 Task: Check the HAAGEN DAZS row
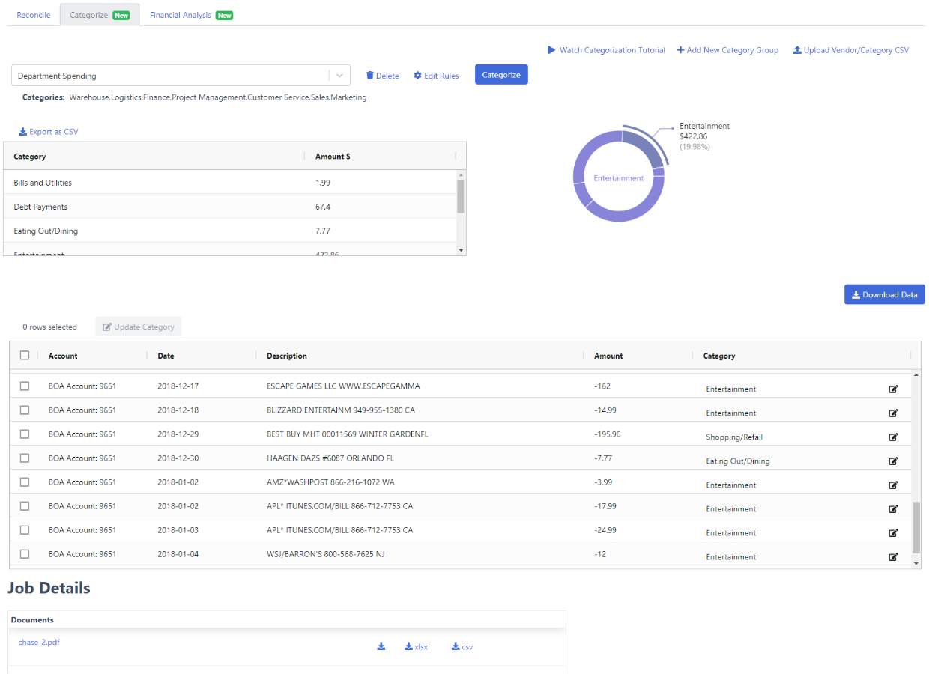pos(25,458)
